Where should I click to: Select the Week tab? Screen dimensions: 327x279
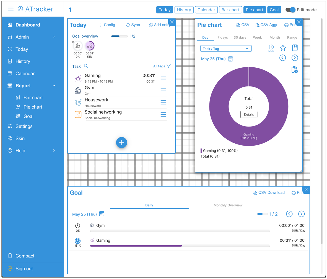tap(257, 38)
